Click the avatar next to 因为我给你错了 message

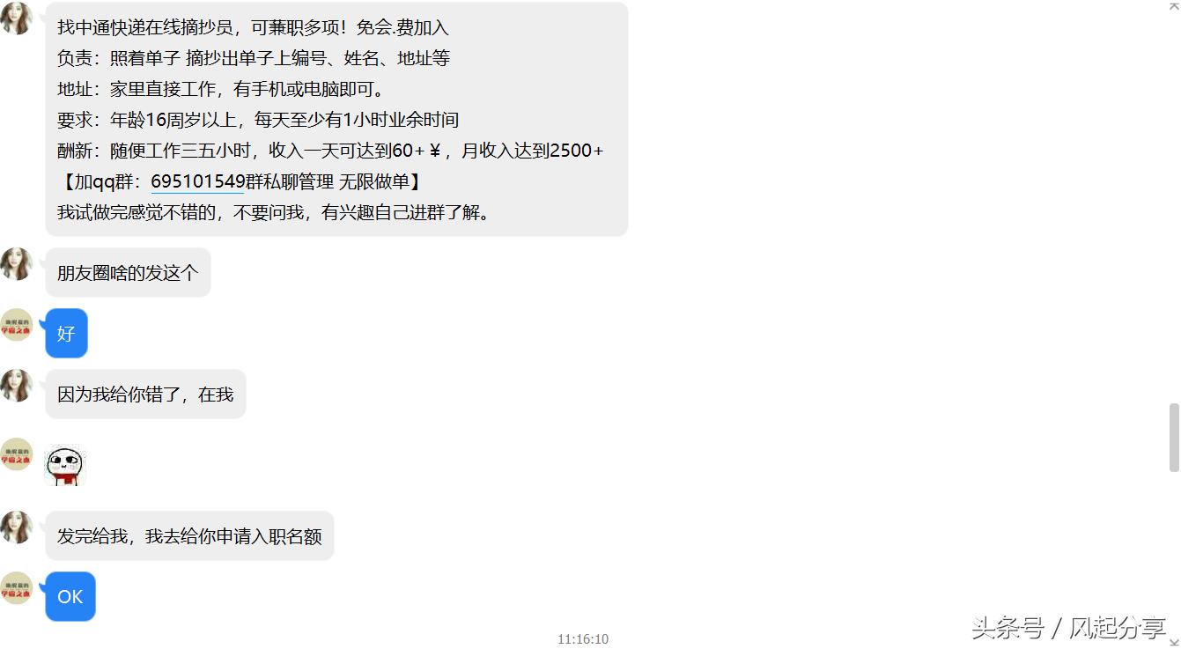tap(16, 386)
